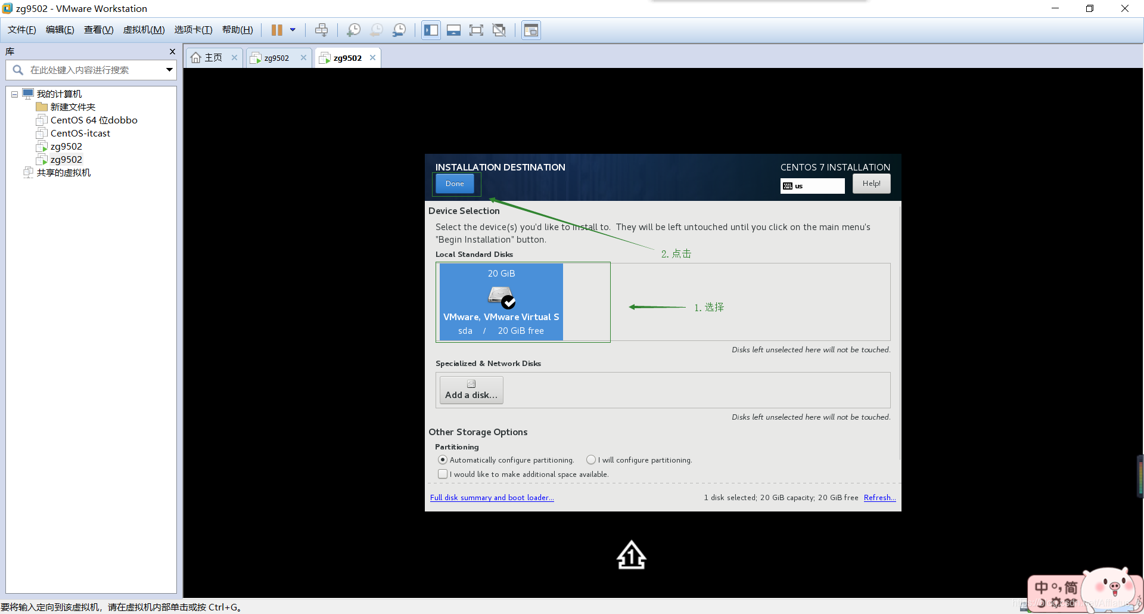Click the magnifier icon in the library search

click(18, 70)
